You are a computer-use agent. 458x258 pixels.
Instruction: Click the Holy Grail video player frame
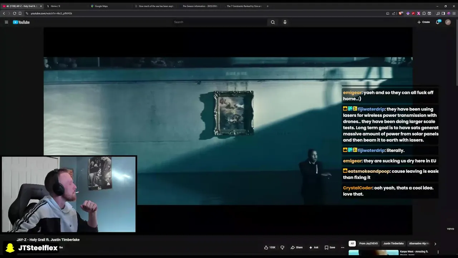coord(228,131)
